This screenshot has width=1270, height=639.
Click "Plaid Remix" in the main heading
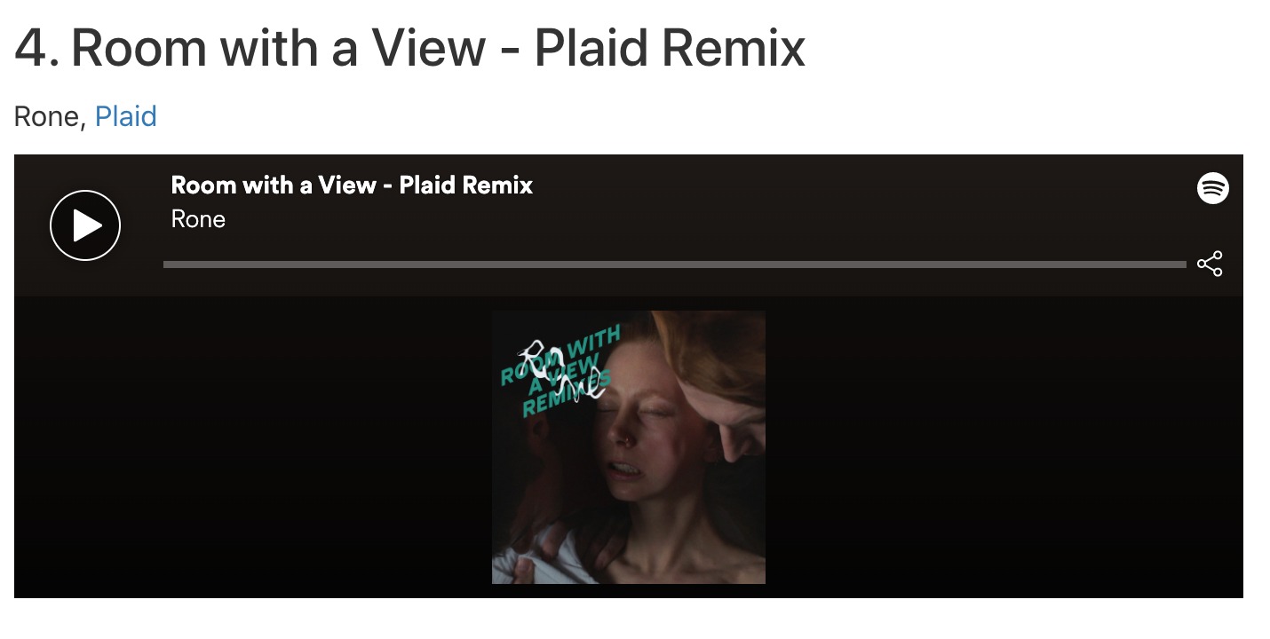(670, 47)
